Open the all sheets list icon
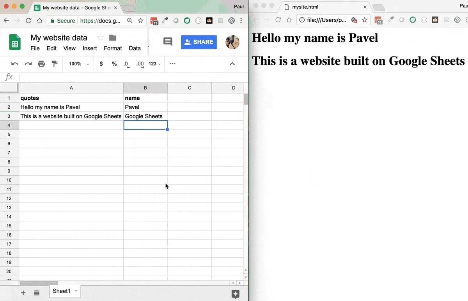Image resolution: width=468 pixels, height=301 pixels. [37, 293]
